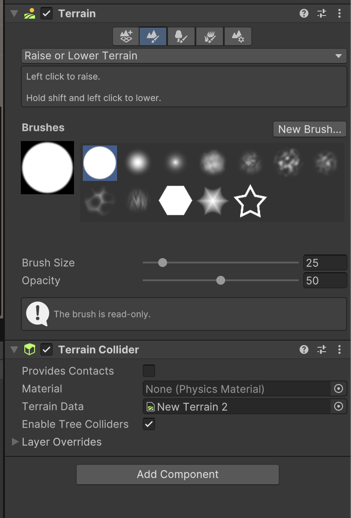Screen dimensions: 351x518
Task: Click the Opacity slider handle
Action: point(221,280)
